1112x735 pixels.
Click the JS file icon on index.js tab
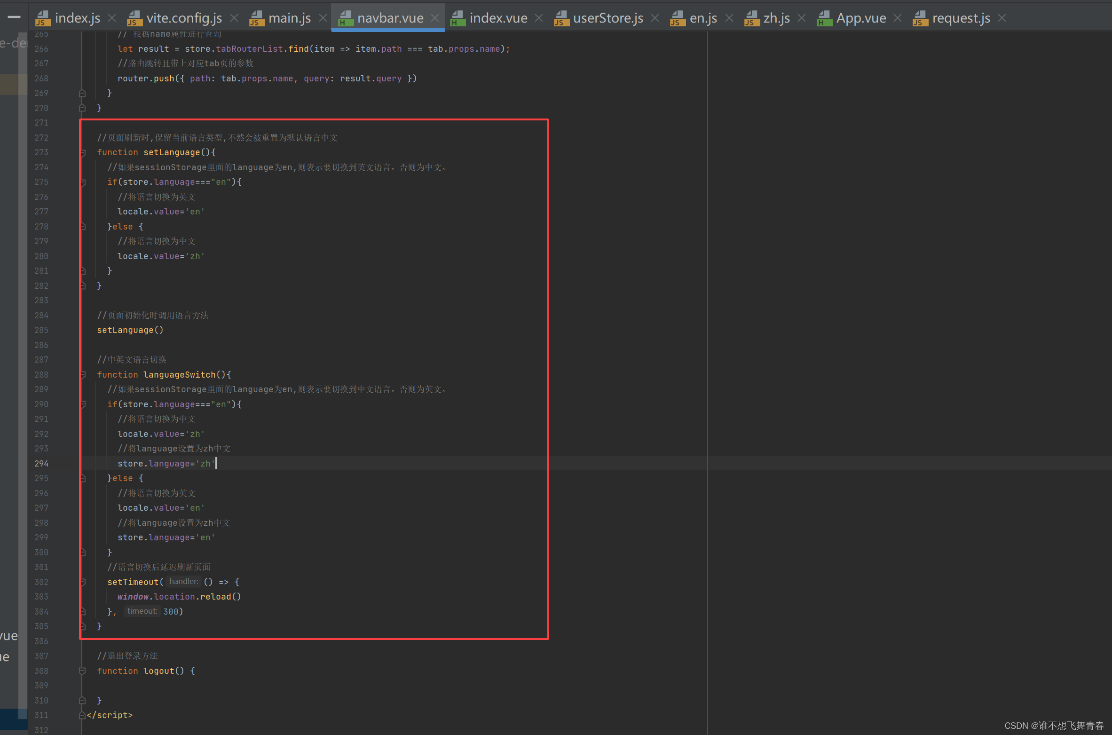(x=43, y=18)
